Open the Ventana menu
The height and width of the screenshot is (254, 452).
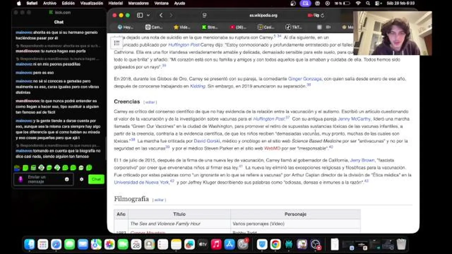[x=161, y=3]
